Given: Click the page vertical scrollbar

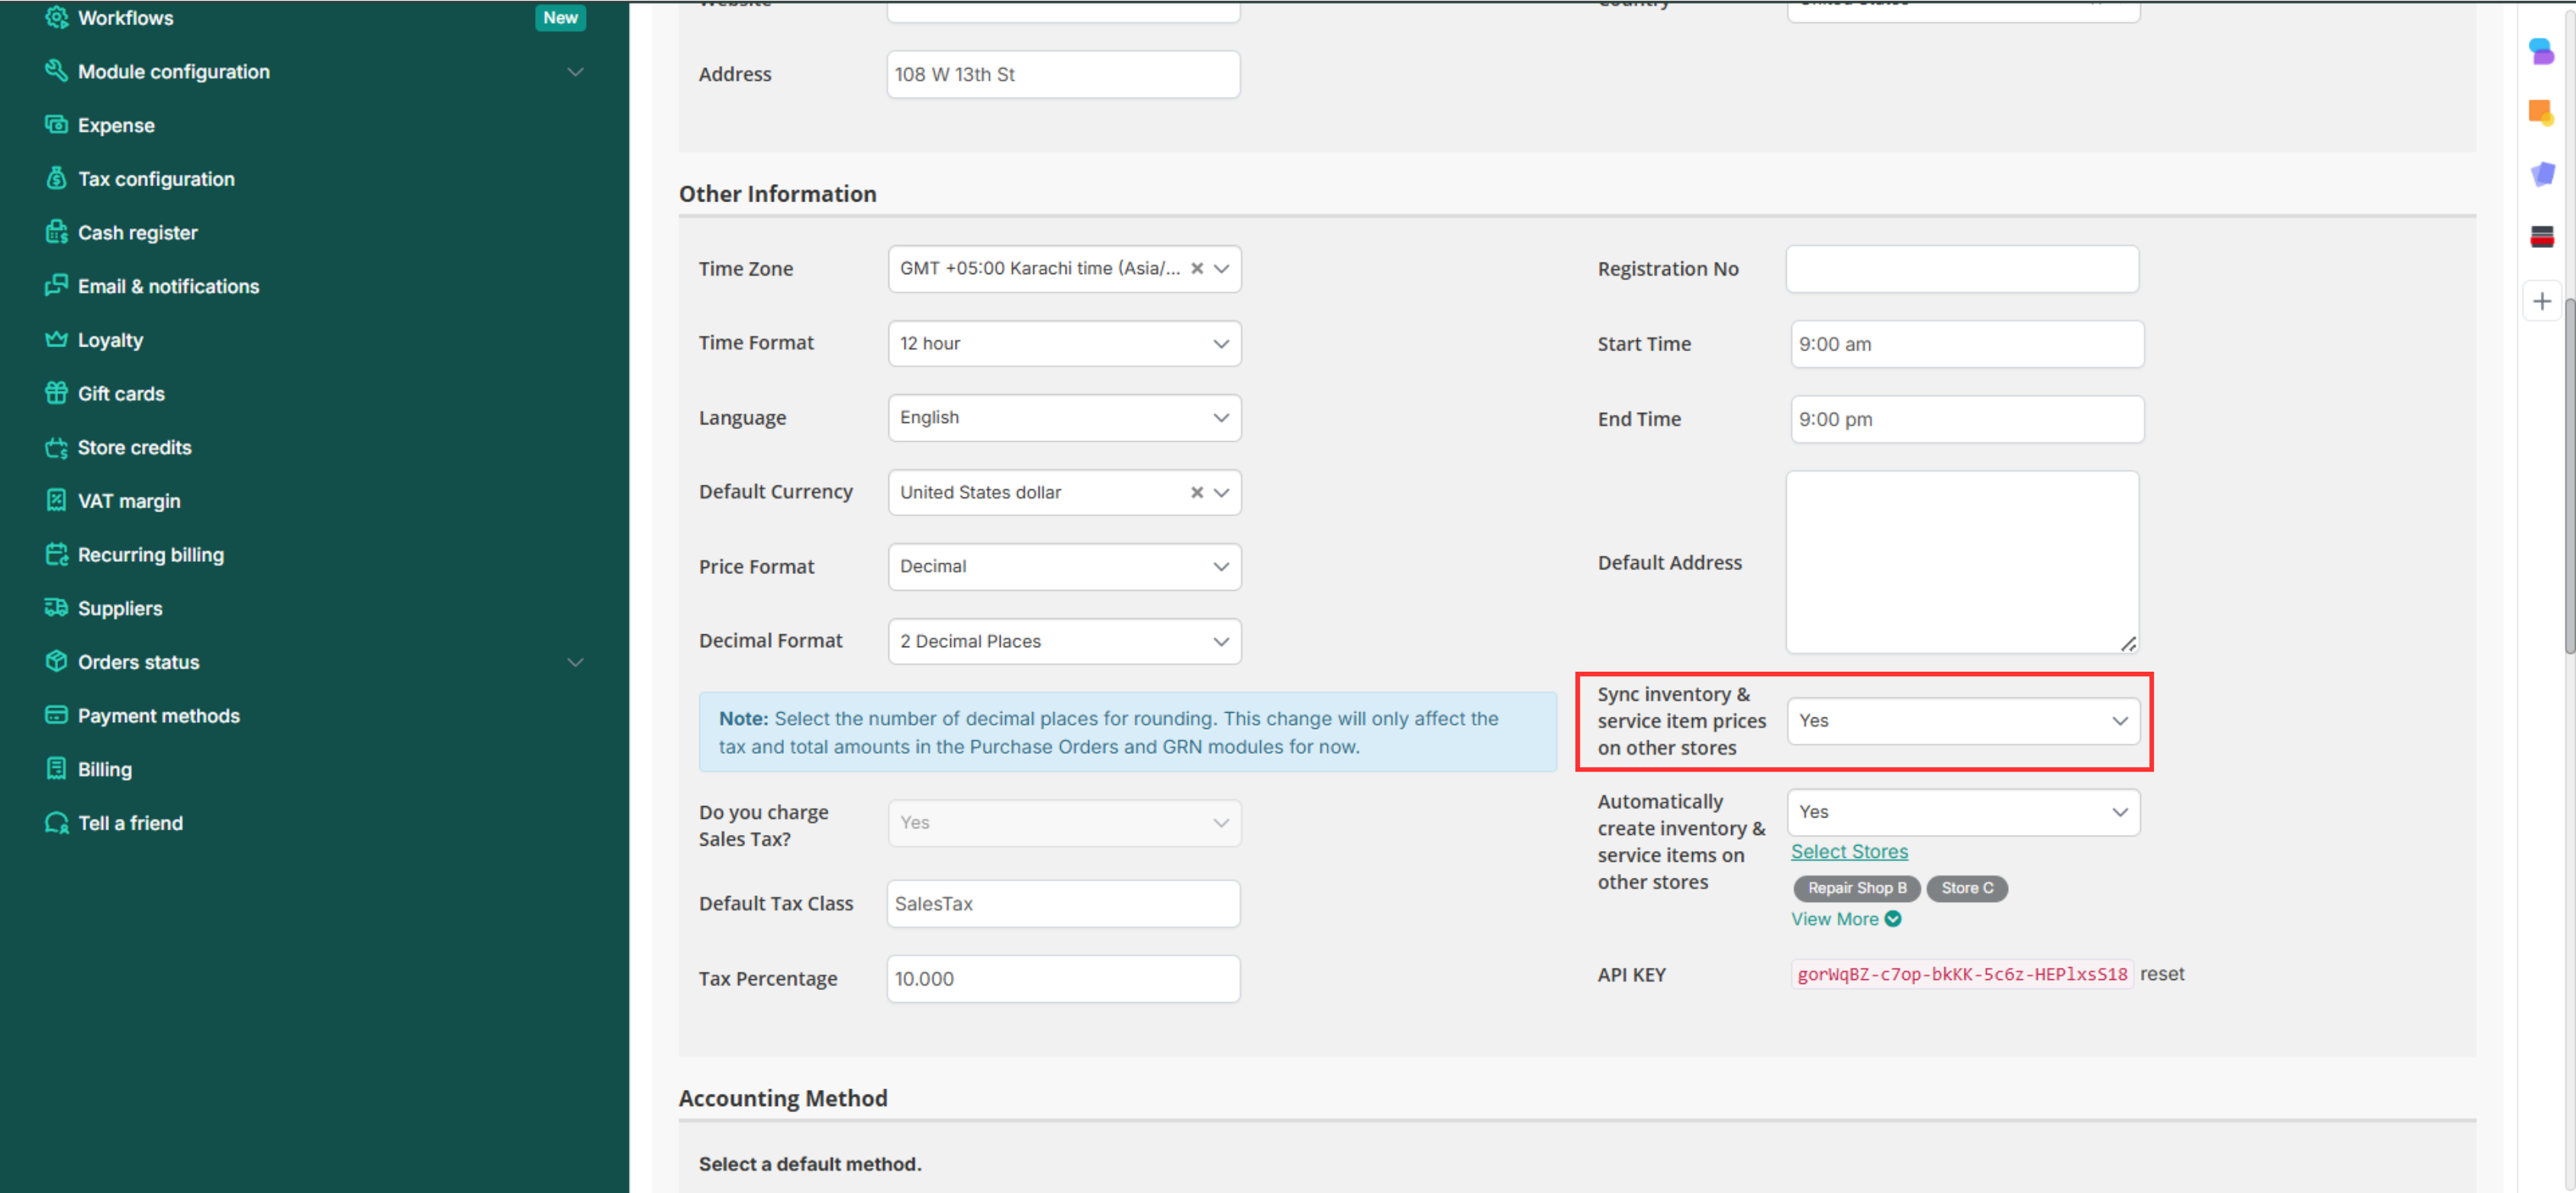Looking at the screenshot, I should (x=2568, y=476).
